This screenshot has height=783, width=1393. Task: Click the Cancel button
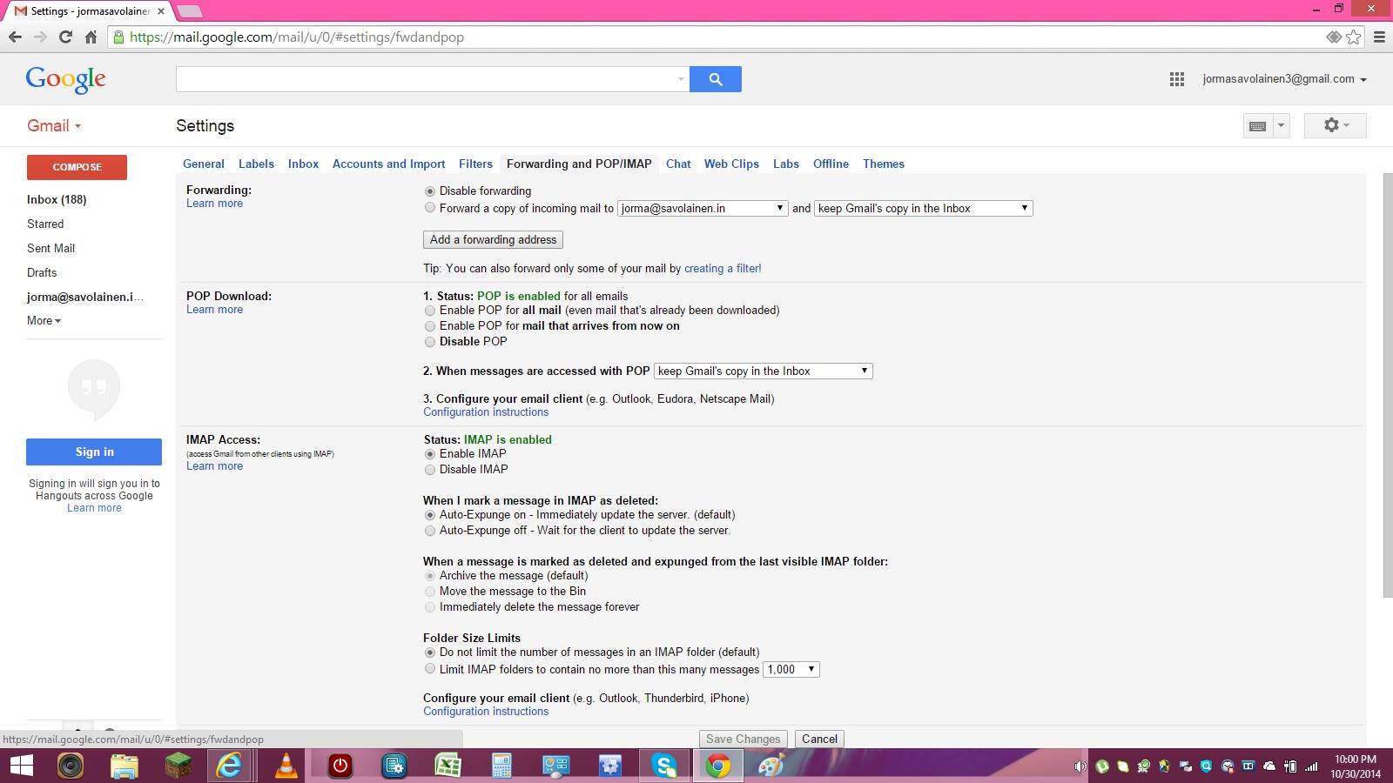coord(819,739)
